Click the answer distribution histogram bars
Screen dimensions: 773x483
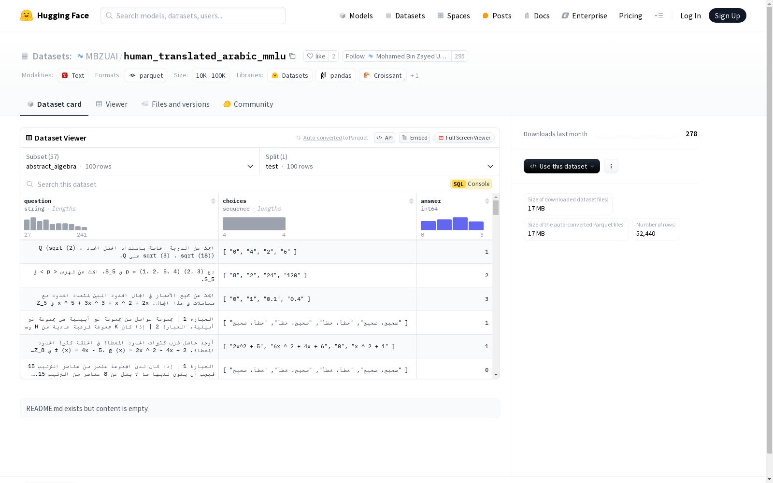tap(452, 224)
